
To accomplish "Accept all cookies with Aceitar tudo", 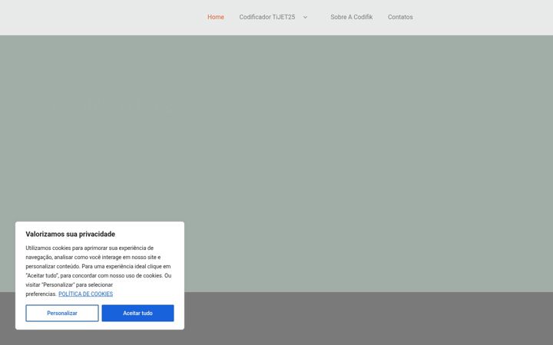I will pos(138,313).
